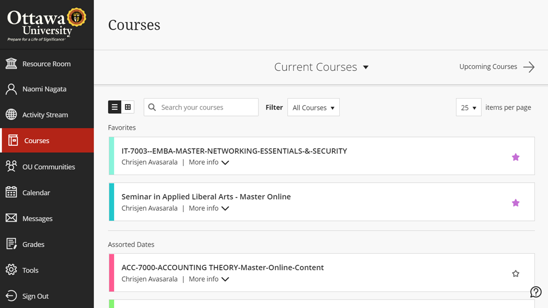
Task: Open Tools gear in sidebar
Action: (x=11, y=270)
